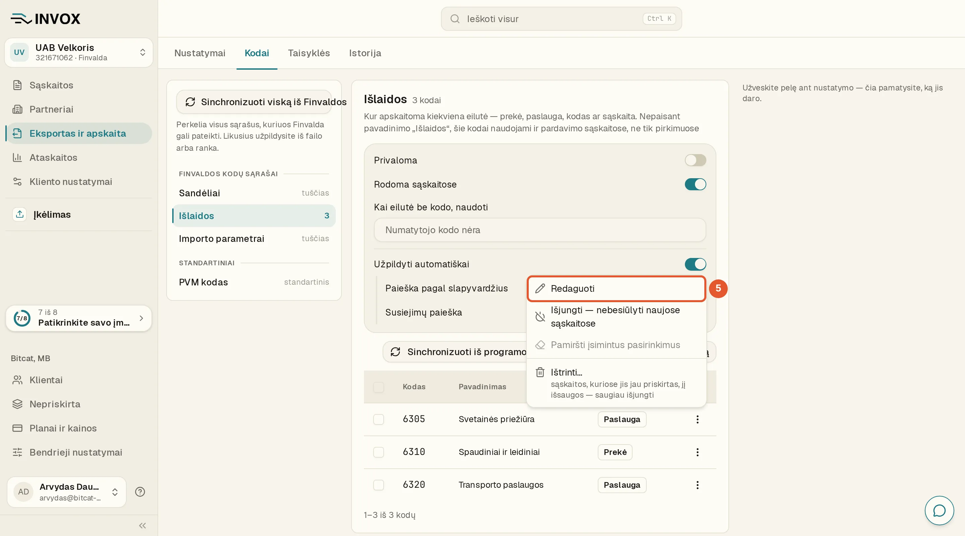Click the Ieškoti visur search field

(561, 19)
